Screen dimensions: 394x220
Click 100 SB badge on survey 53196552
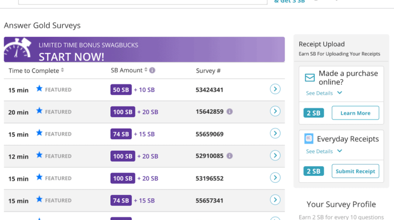[x=122, y=178]
